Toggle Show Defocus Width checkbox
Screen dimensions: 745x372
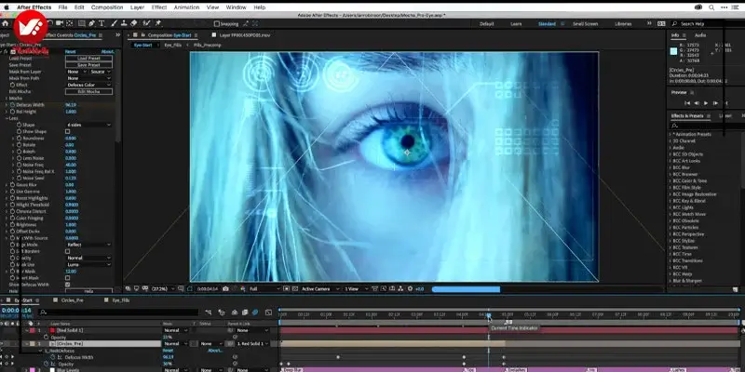click(x=67, y=285)
